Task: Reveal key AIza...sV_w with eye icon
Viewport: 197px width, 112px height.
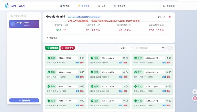Action: tap(124, 58)
